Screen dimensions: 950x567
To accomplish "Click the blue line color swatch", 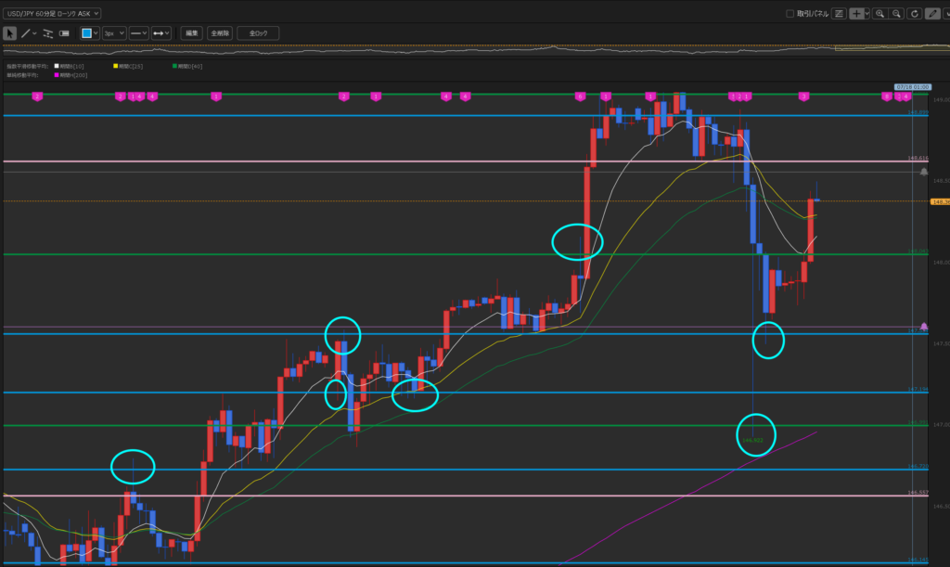I will [x=86, y=33].
